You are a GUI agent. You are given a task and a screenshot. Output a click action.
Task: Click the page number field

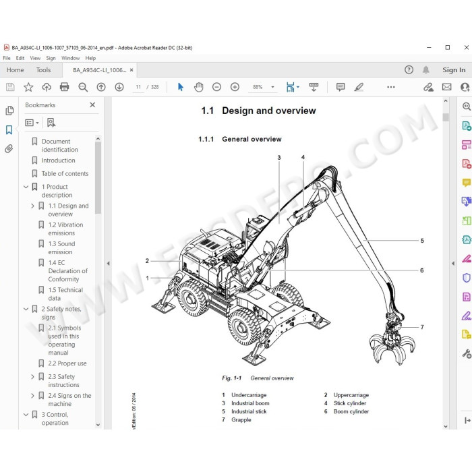138,87
